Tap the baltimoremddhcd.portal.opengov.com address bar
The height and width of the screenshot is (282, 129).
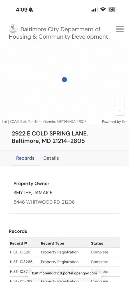(64, 273)
